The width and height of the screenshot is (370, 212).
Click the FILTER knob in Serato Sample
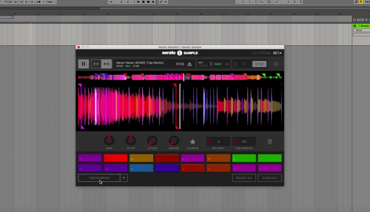131,141
